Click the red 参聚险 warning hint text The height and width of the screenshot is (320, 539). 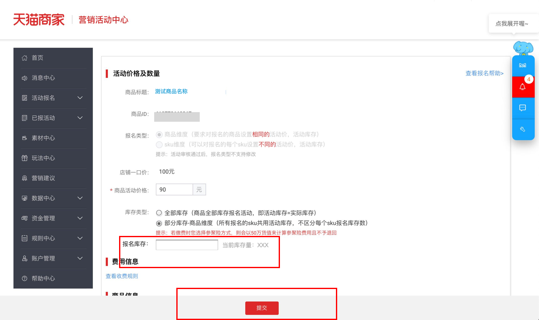pyautogui.click(x=246, y=233)
